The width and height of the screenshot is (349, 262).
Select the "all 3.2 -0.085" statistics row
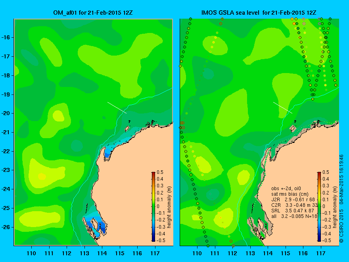[x=294, y=216]
